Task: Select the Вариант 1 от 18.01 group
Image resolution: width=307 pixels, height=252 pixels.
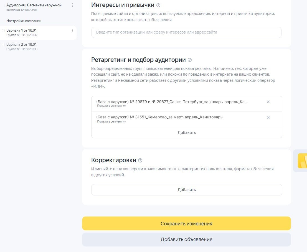Action: point(22,30)
